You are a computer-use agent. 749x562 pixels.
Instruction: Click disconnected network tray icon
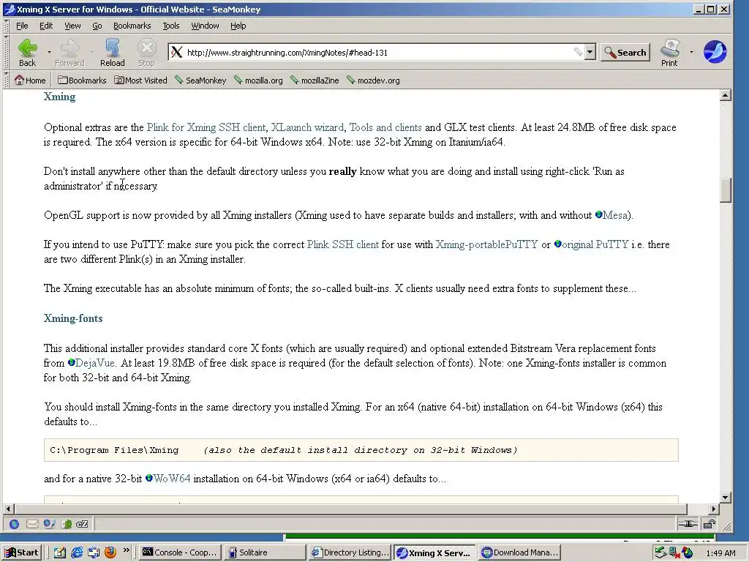point(674,553)
